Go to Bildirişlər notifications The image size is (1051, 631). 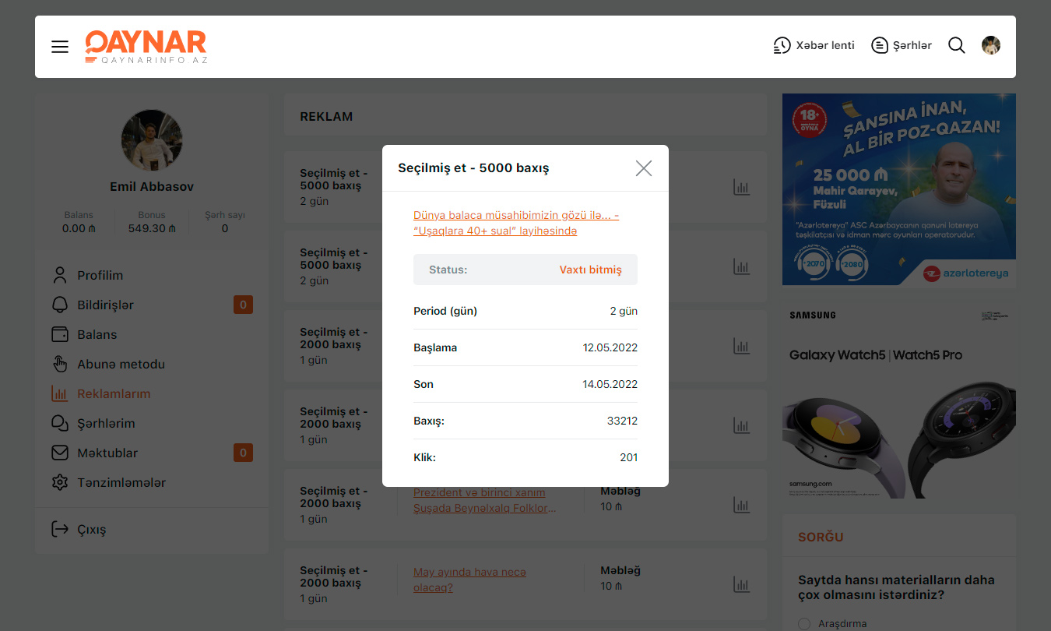(105, 305)
